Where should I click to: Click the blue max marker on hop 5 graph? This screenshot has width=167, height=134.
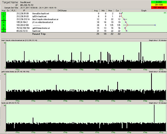point(155,25)
